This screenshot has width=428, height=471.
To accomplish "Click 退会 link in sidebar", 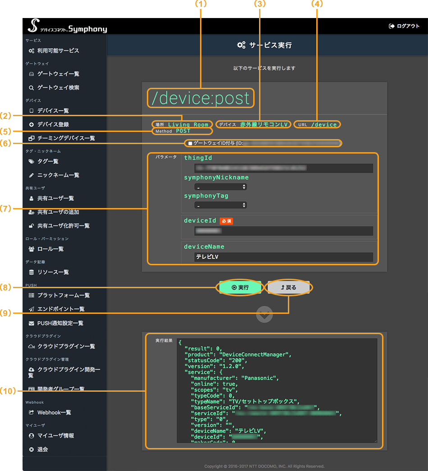I will tap(42, 449).
